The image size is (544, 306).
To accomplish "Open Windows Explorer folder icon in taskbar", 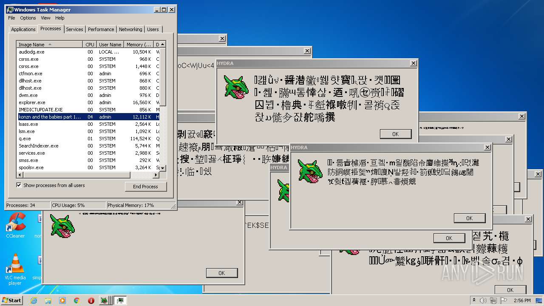I will (48, 300).
